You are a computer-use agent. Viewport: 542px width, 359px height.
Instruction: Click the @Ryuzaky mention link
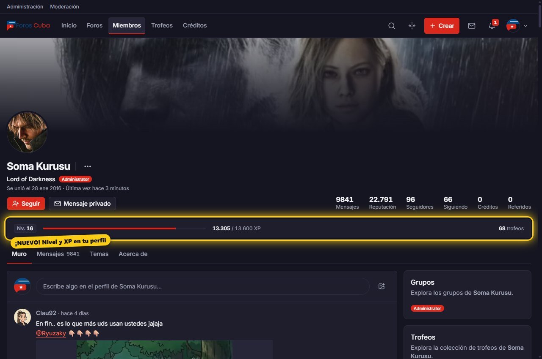coord(51,333)
